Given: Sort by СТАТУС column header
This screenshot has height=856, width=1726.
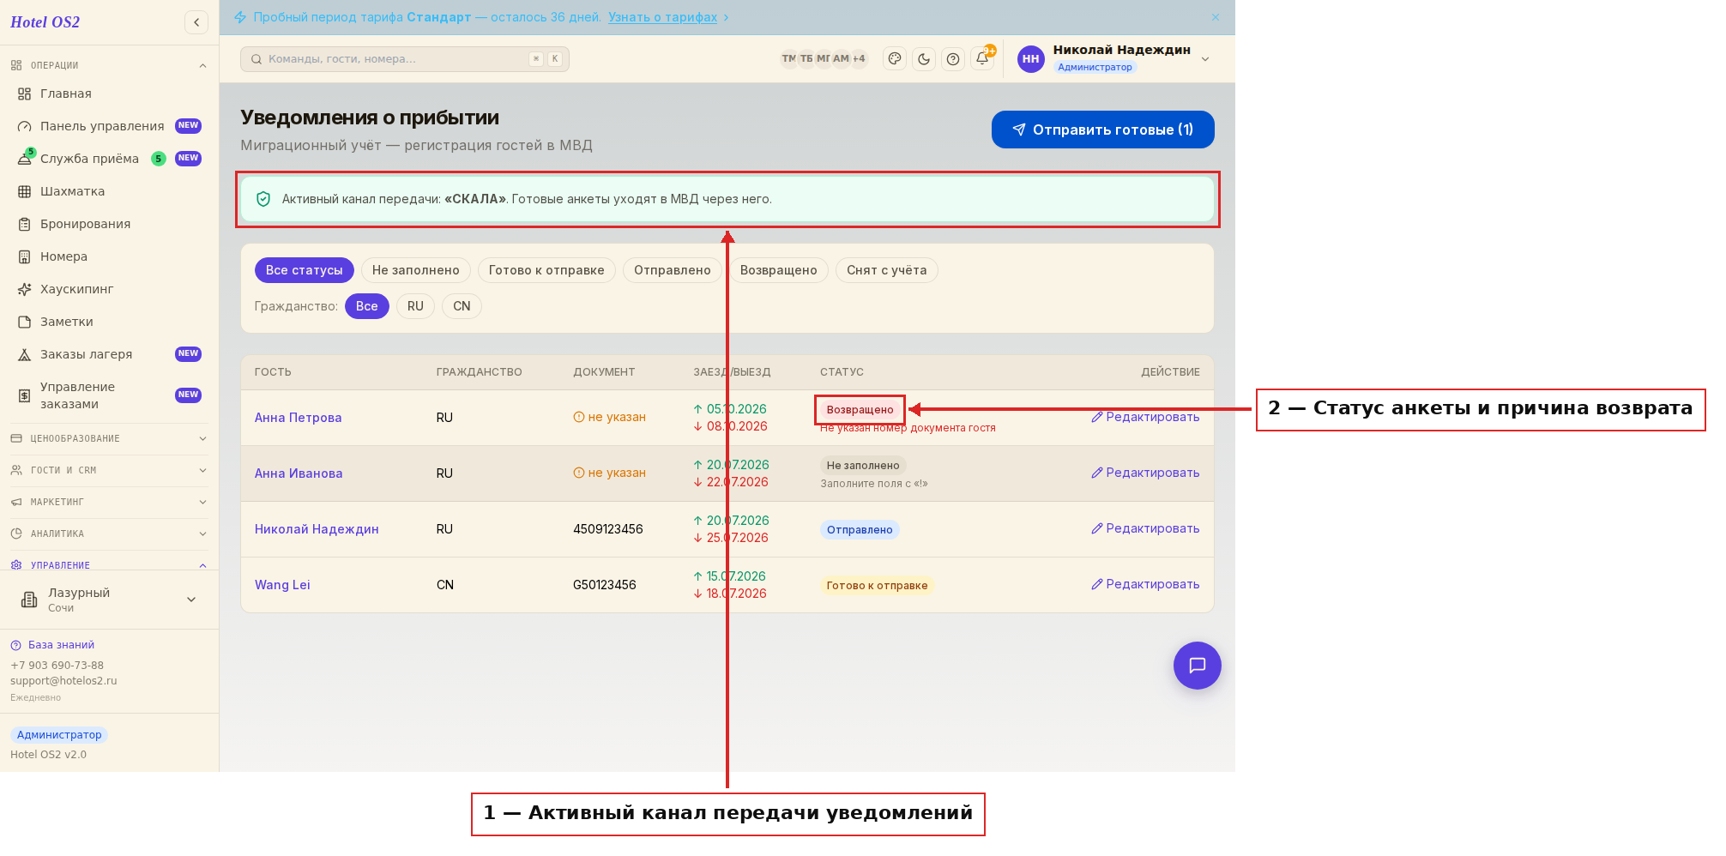Looking at the screenshot, I should click(x=842, y=372).
